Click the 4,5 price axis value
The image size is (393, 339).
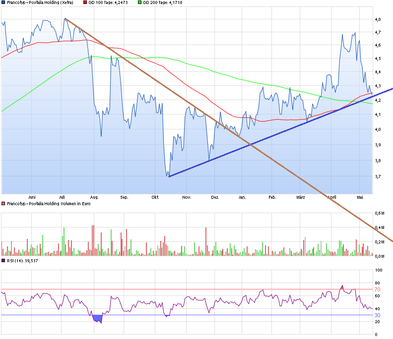378,58
